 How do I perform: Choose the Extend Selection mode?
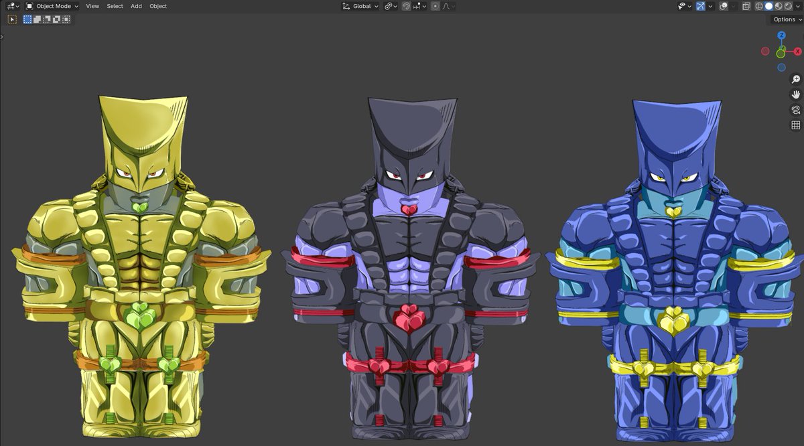[37, 19]
